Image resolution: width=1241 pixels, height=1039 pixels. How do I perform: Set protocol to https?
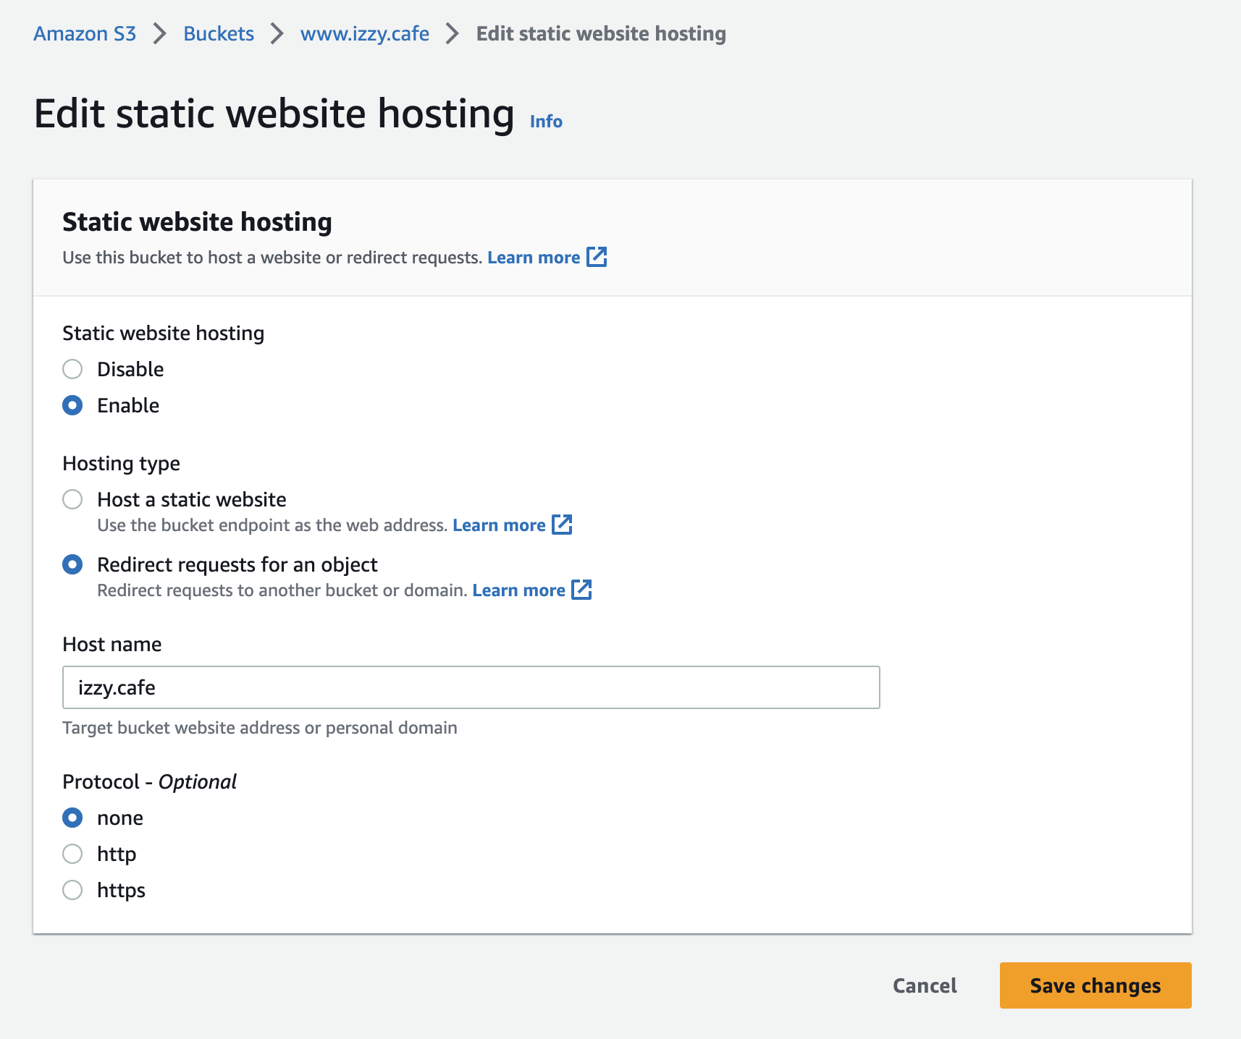point(72,890)
